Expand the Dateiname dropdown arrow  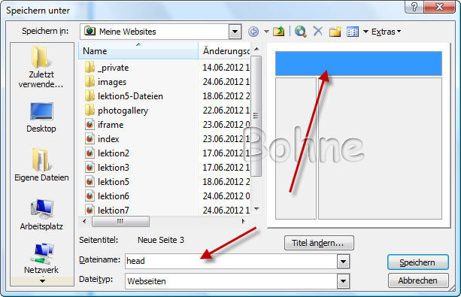[343, 261]
